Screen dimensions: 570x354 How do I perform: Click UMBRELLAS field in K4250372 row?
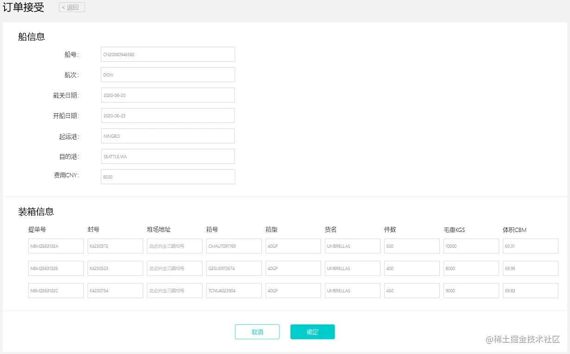353,246
